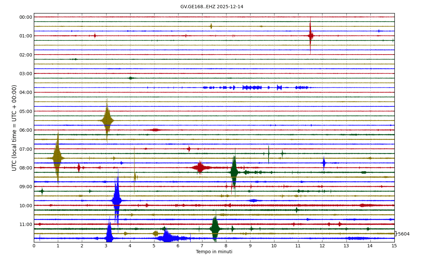Image resolution: width=424 pixels, height=269 pixels.
Task: Click the blue tremor cluster on the 03:45 trace
Action: pos(251,87)
